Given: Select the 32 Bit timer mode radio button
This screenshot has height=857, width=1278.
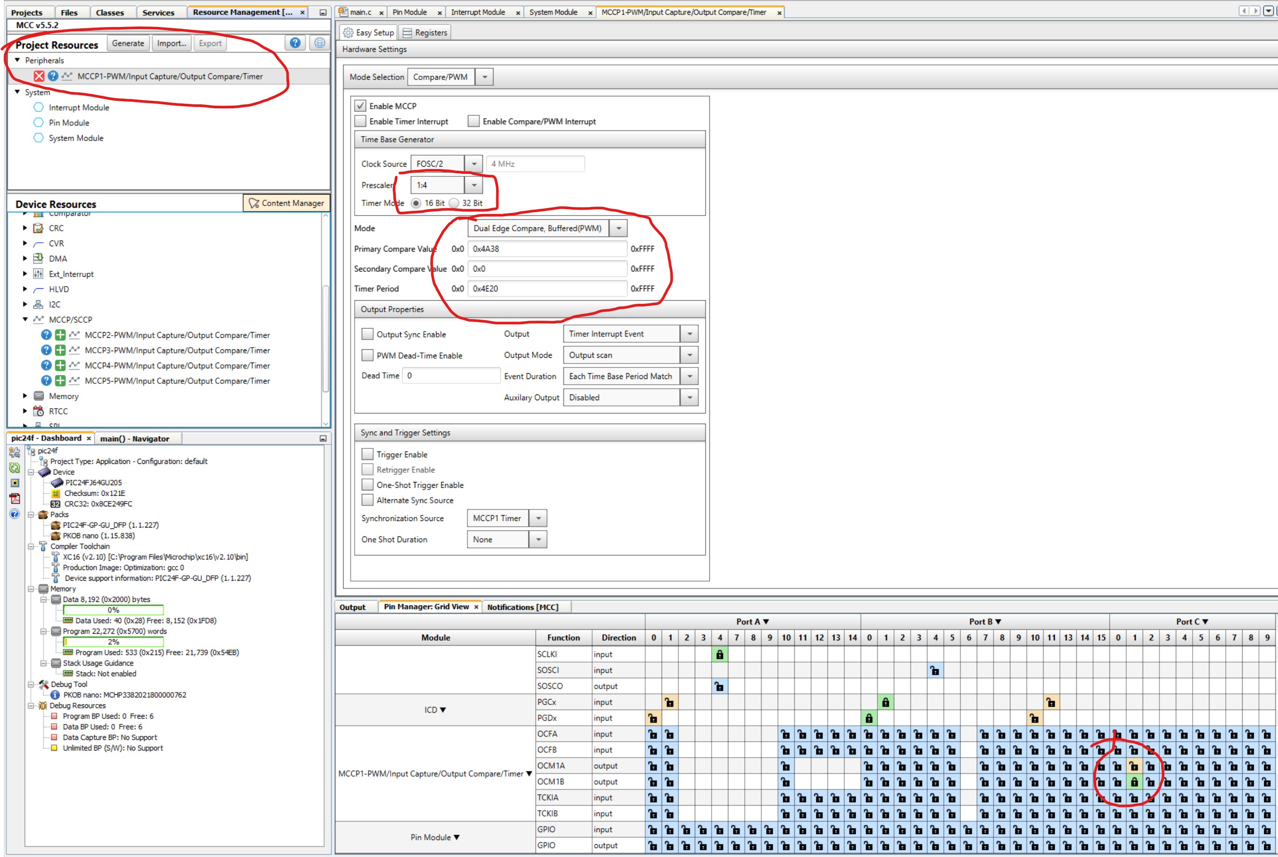Looking at the screenshot, I should (454, 203).
